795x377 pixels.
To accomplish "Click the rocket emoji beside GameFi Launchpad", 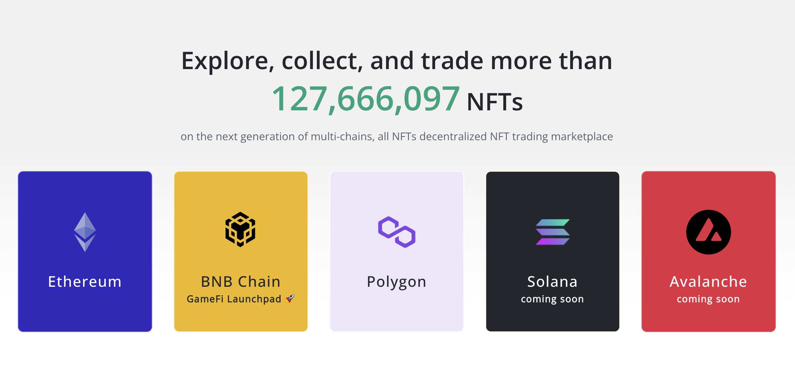I will (x=290, y=299).
